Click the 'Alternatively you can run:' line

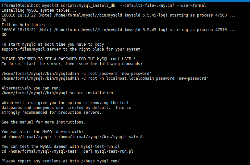(31, 88)
